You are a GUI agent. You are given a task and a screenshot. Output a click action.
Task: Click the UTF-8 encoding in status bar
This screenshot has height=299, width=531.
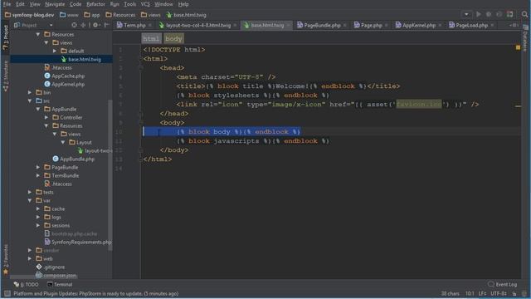(x=499, y=293)
